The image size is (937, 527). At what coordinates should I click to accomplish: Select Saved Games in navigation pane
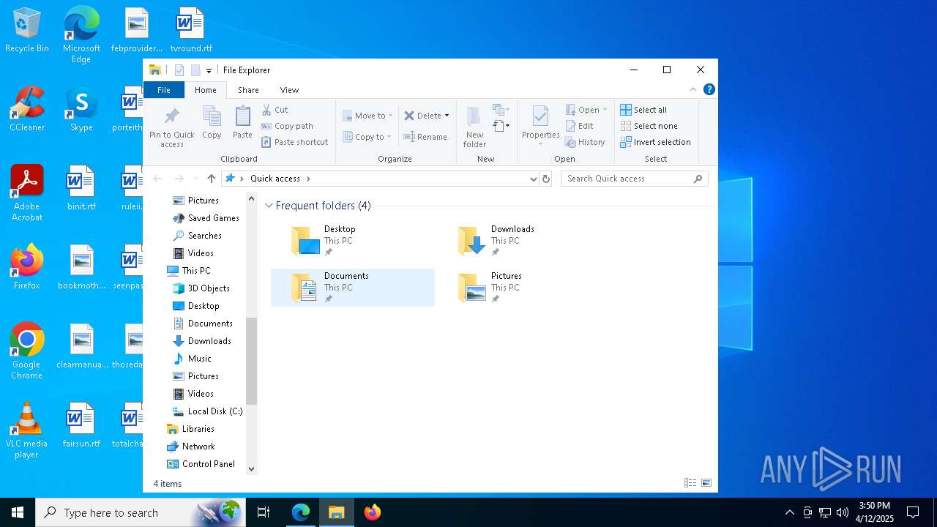(206, 218)
